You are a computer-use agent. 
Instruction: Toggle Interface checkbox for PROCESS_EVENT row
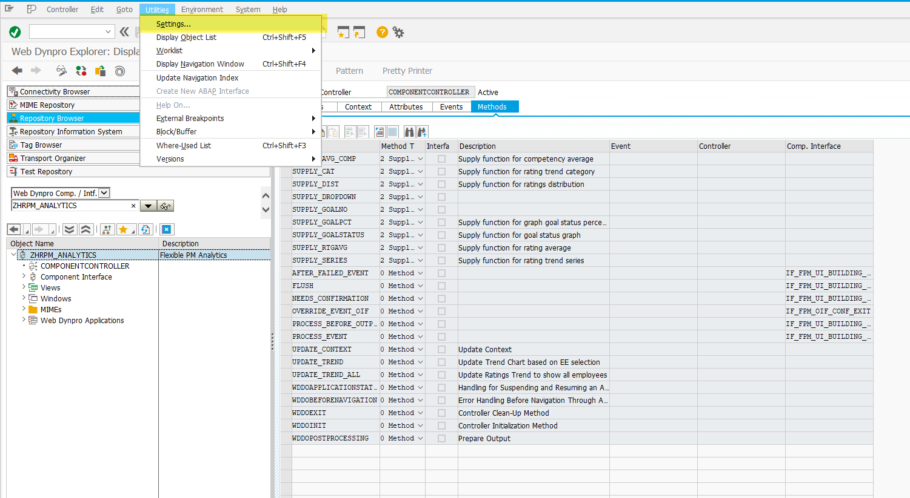coord(441,337)
